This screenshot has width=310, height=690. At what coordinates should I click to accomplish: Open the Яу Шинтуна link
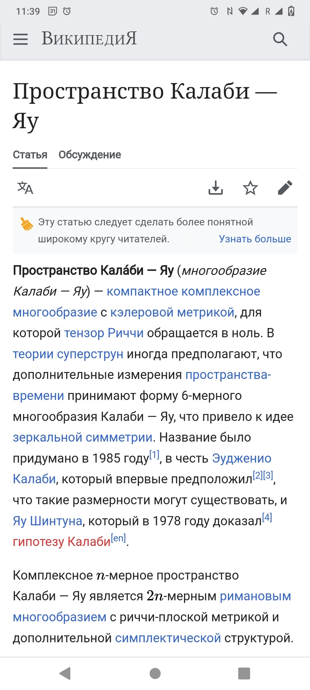48,521
